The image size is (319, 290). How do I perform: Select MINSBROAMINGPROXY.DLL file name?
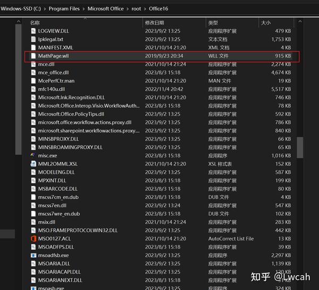click(70, 147)
